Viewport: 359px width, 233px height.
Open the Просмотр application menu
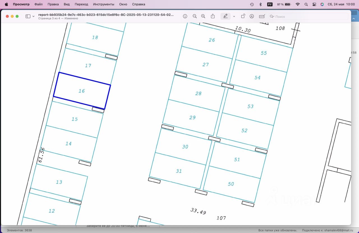click(x=21, y=4)
